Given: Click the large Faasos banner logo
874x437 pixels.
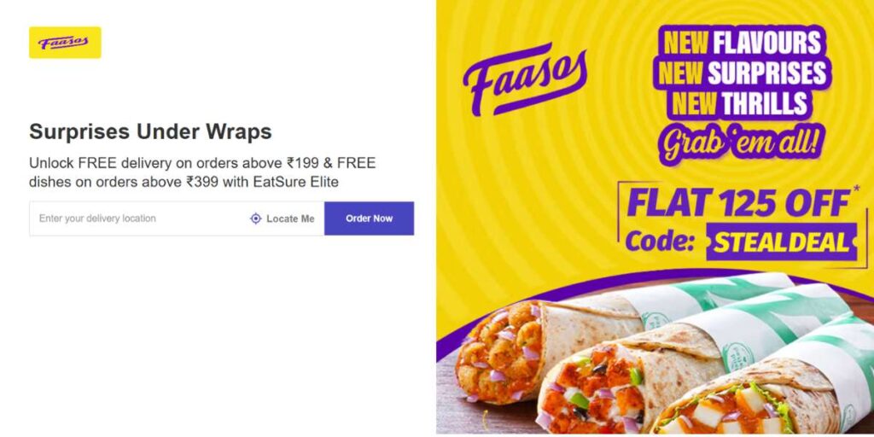Looking at the screenshot, I should pos(525,79).
